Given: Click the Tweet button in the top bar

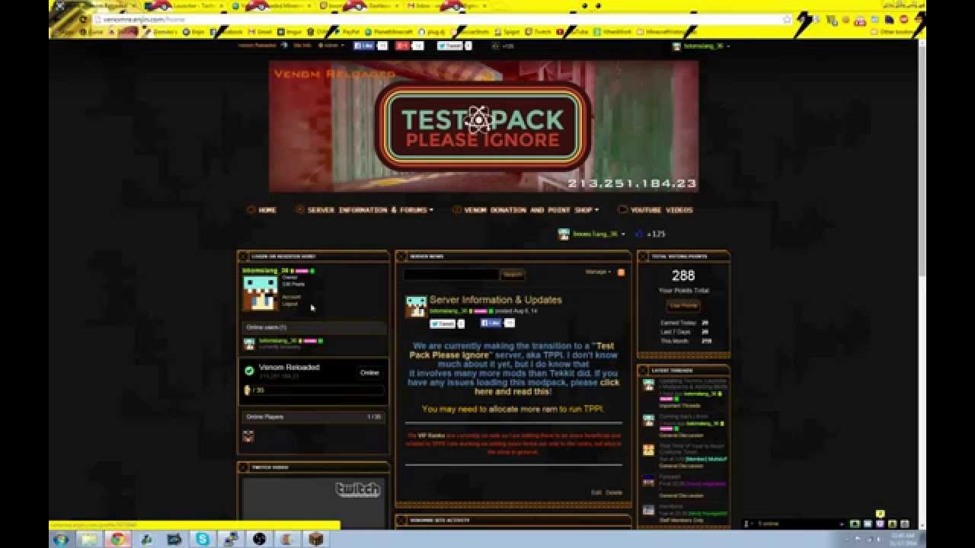Looking at the screenshot, I should [x=450, y=46].
